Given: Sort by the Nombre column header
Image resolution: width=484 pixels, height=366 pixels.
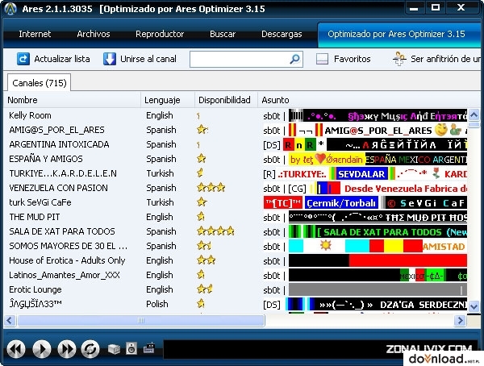Looking at the screenshot, I should coord(73,100).
